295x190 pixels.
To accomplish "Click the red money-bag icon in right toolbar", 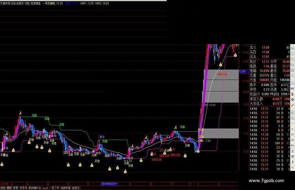I will [x=293, y=94].
